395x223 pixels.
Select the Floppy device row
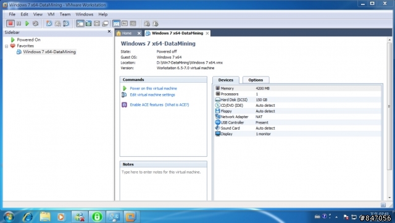[297, 111]
